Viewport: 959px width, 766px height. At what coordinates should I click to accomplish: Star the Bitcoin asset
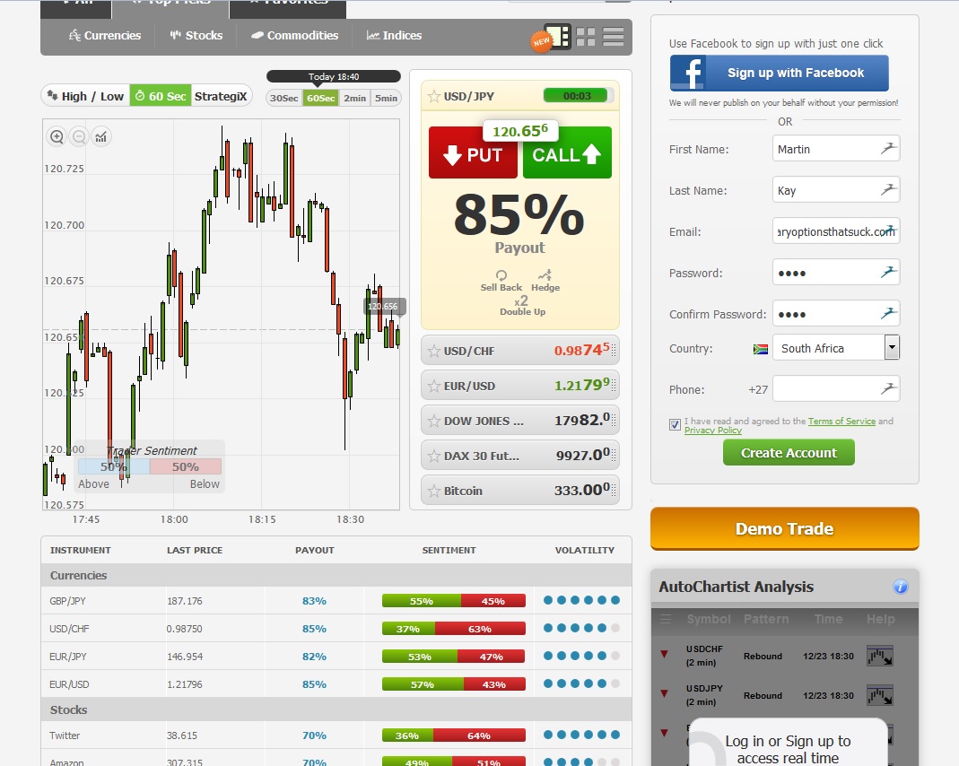(433, 491)
